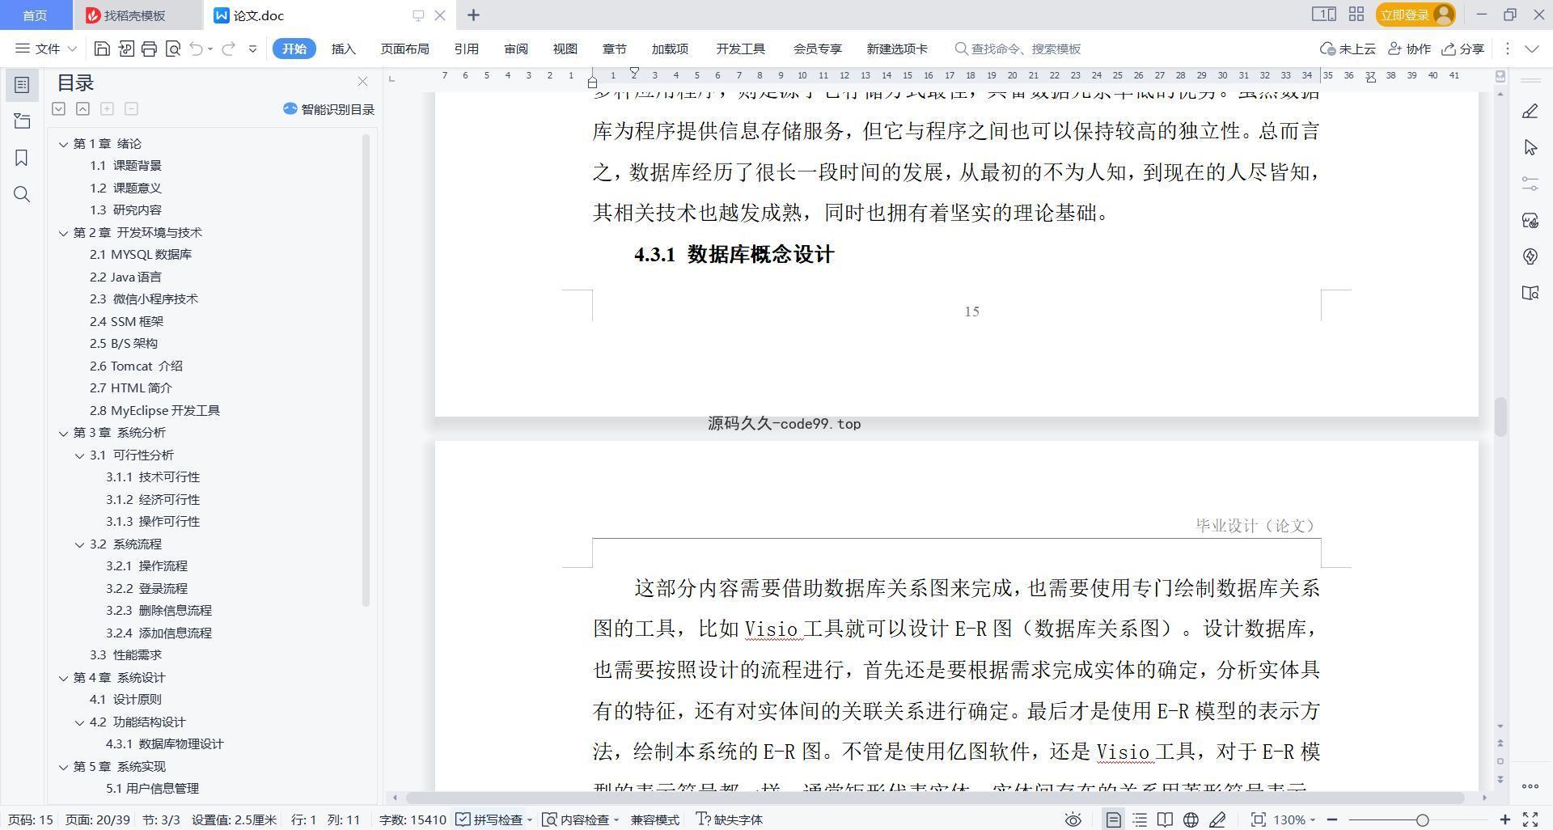Collapse 3.2 系统流程 node
Screen dimensions: 1553x830
[79, 544]
